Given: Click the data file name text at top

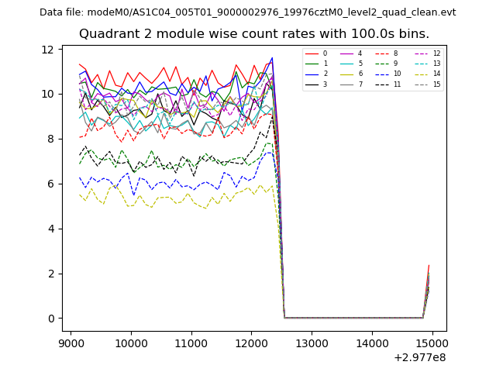Looking at the screenshot, I should coord(248,12).
